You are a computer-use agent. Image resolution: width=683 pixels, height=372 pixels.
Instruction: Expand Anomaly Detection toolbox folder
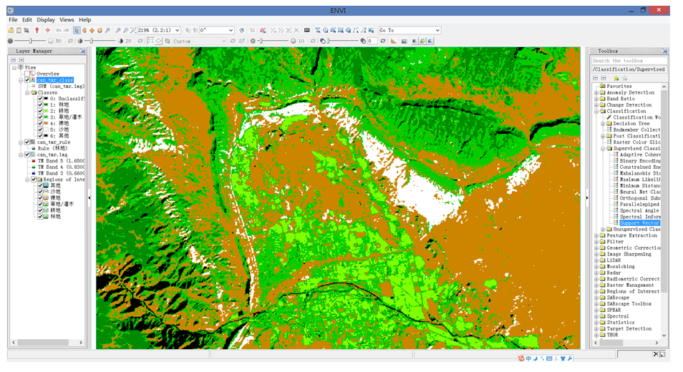tap(596, 93)
